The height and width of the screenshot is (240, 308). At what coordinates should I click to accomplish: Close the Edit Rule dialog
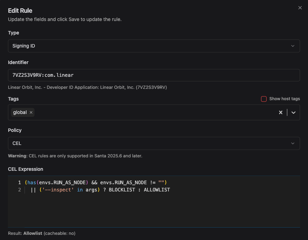pyautogui.click(x=300, y=8)
